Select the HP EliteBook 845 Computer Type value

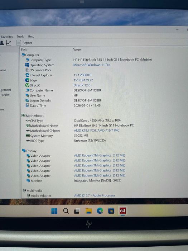(112, 60)
